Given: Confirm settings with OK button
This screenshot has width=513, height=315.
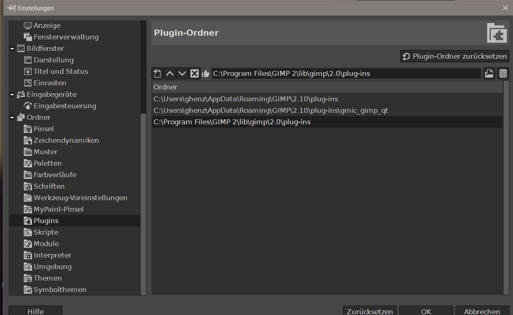Looking at the screenshot, I should (426, 311).
